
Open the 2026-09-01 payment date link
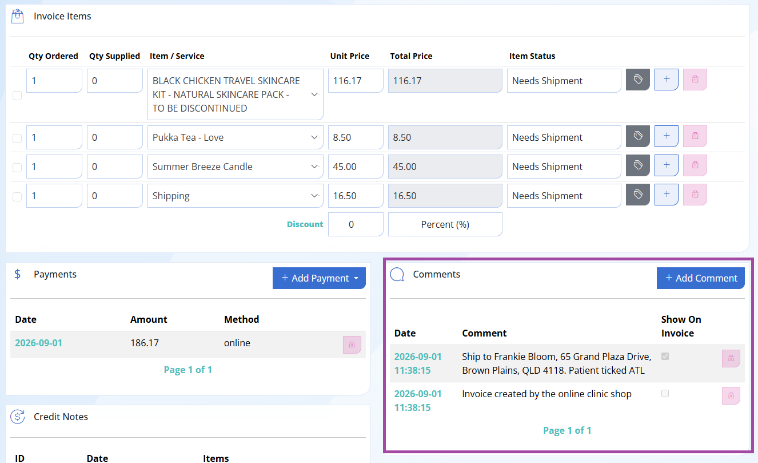click(x=39, y=343)
